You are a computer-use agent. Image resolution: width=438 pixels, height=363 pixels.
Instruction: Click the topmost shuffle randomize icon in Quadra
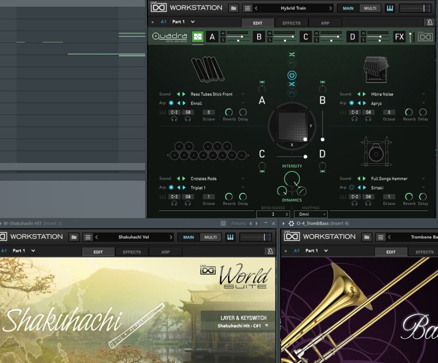pyautogui.click(x=292, y=55)
